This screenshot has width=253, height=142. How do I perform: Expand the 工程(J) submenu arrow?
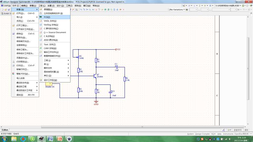68,60
